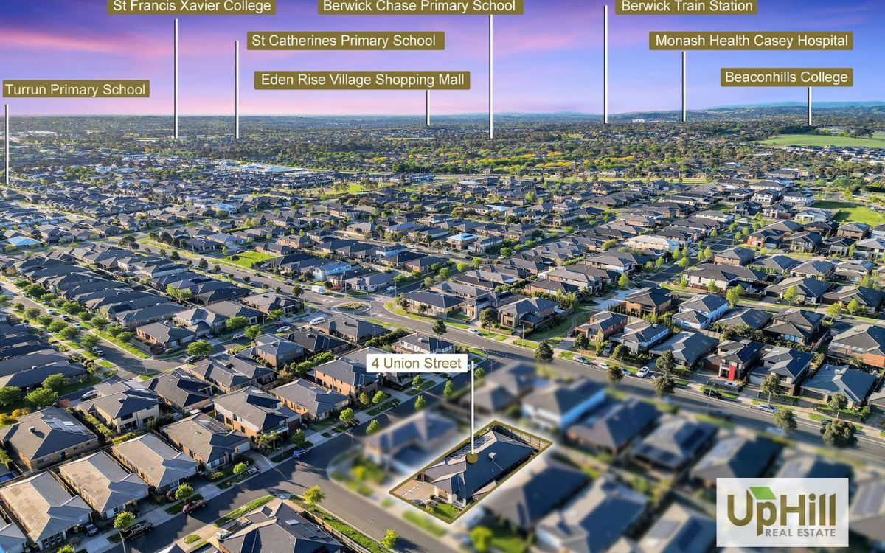Select the Monash Health Casey Hospital label
The height and width of the screenshot is (553, 885).
point(751,41)
